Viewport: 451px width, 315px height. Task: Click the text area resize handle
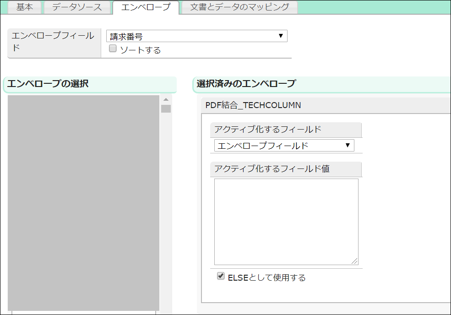[x=355, y=261]
